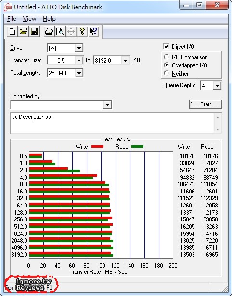The width and height of the screenshot is (232, 296).
Task: Click the Transfer Rate - MB / Sec axis label
Action: [x=99, y=272]
